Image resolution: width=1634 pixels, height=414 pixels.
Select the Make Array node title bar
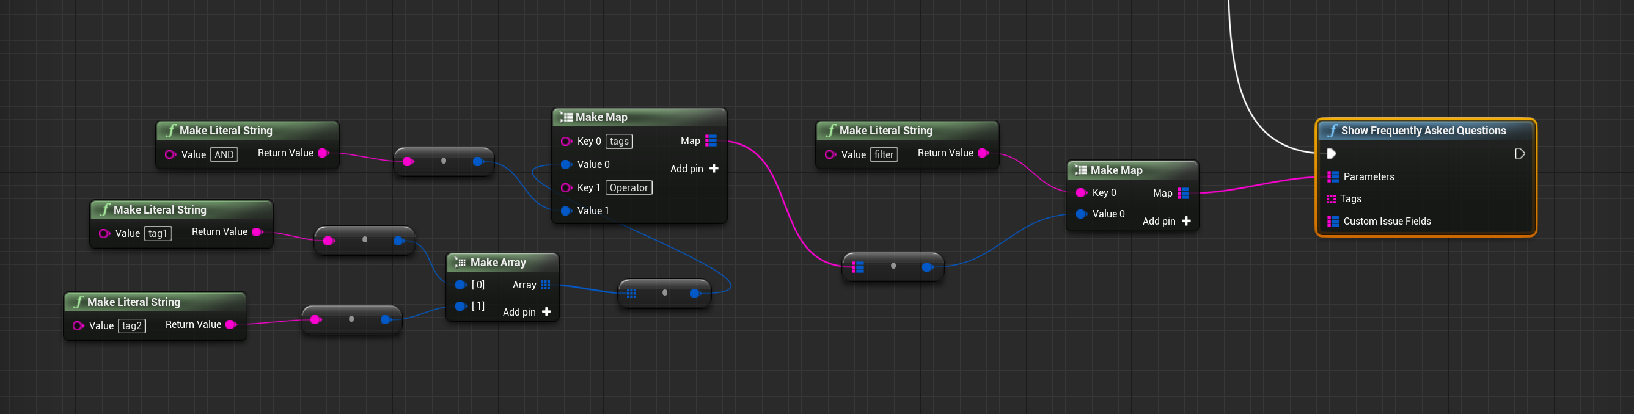(498, 263)
